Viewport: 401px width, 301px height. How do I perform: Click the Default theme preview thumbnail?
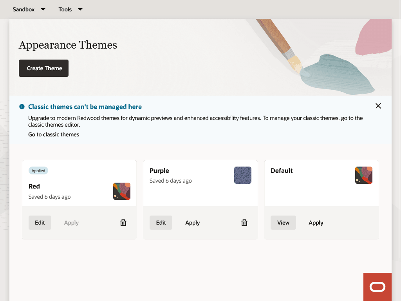363,175
